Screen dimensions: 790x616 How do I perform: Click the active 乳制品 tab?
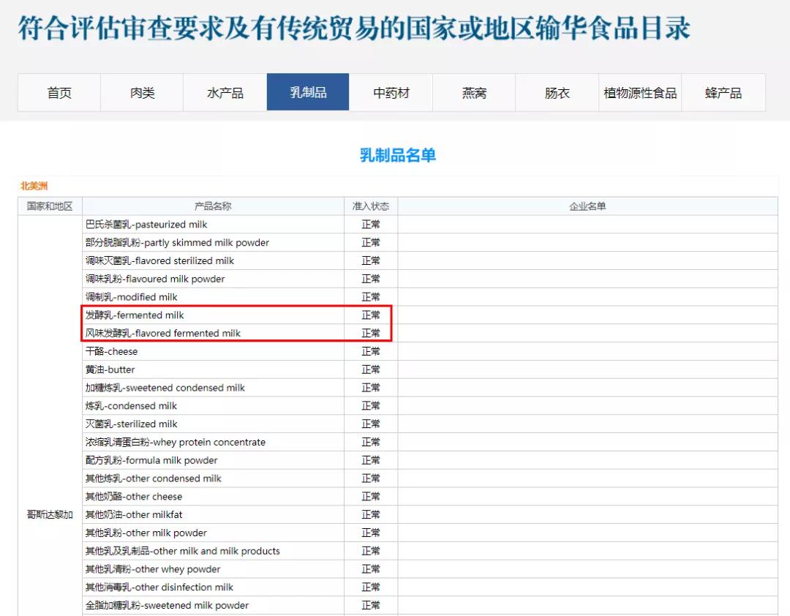[x=308, y=91]
